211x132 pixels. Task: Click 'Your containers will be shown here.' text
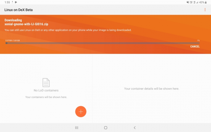(46, 97)
